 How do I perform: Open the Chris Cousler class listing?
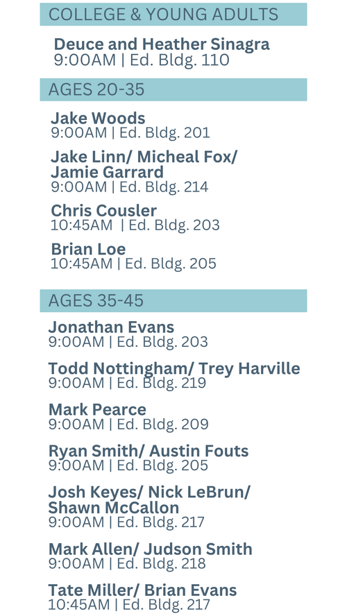[x=103, y=211]
